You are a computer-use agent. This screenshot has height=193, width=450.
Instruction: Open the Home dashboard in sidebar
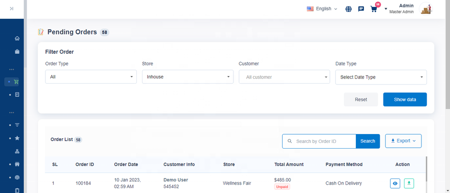pyautogui.click(x=17, y=38)
